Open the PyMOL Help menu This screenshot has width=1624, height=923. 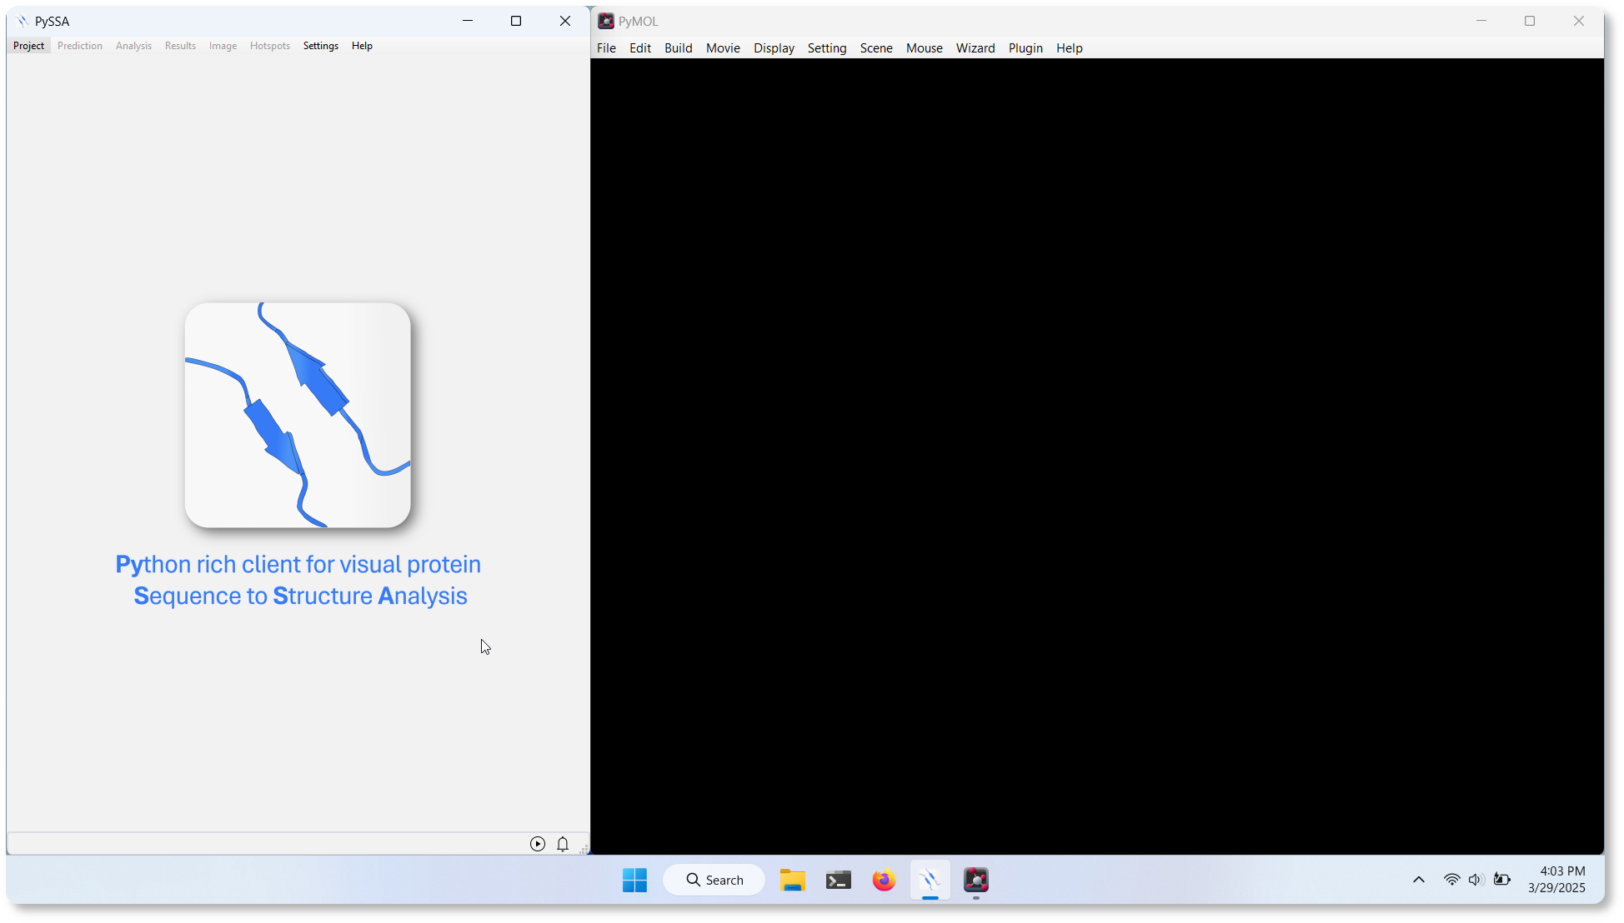coord(1070,48)
